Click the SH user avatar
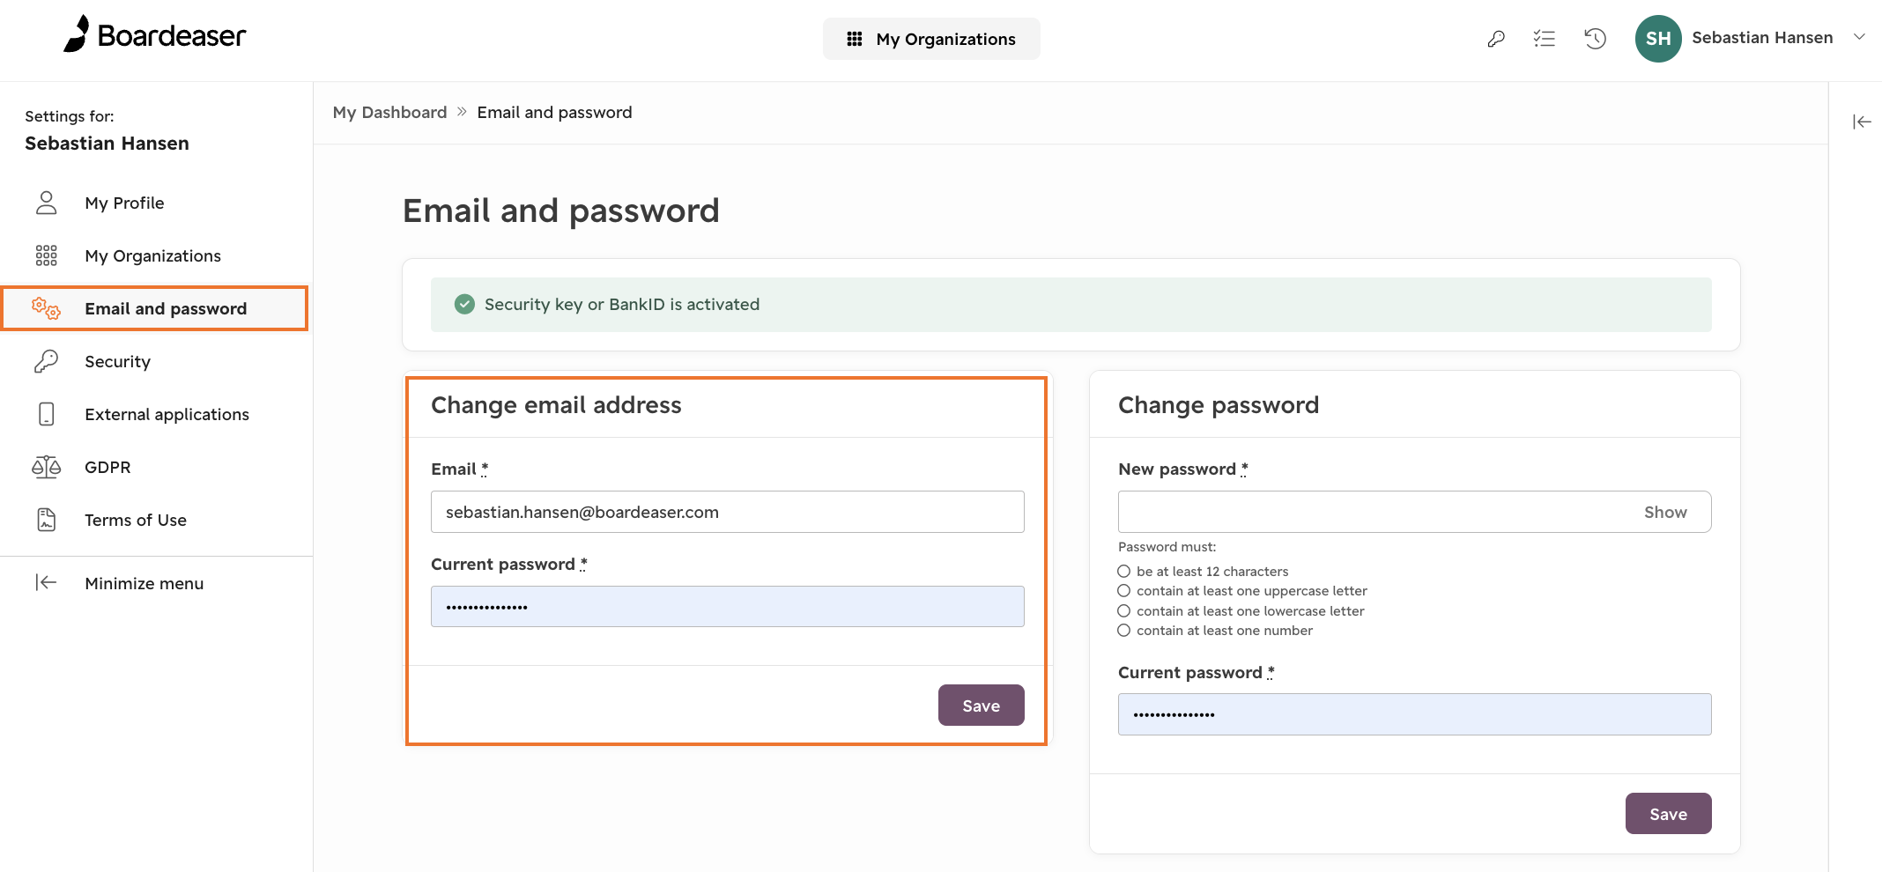1882x872 pixels. coord(1658,39)
